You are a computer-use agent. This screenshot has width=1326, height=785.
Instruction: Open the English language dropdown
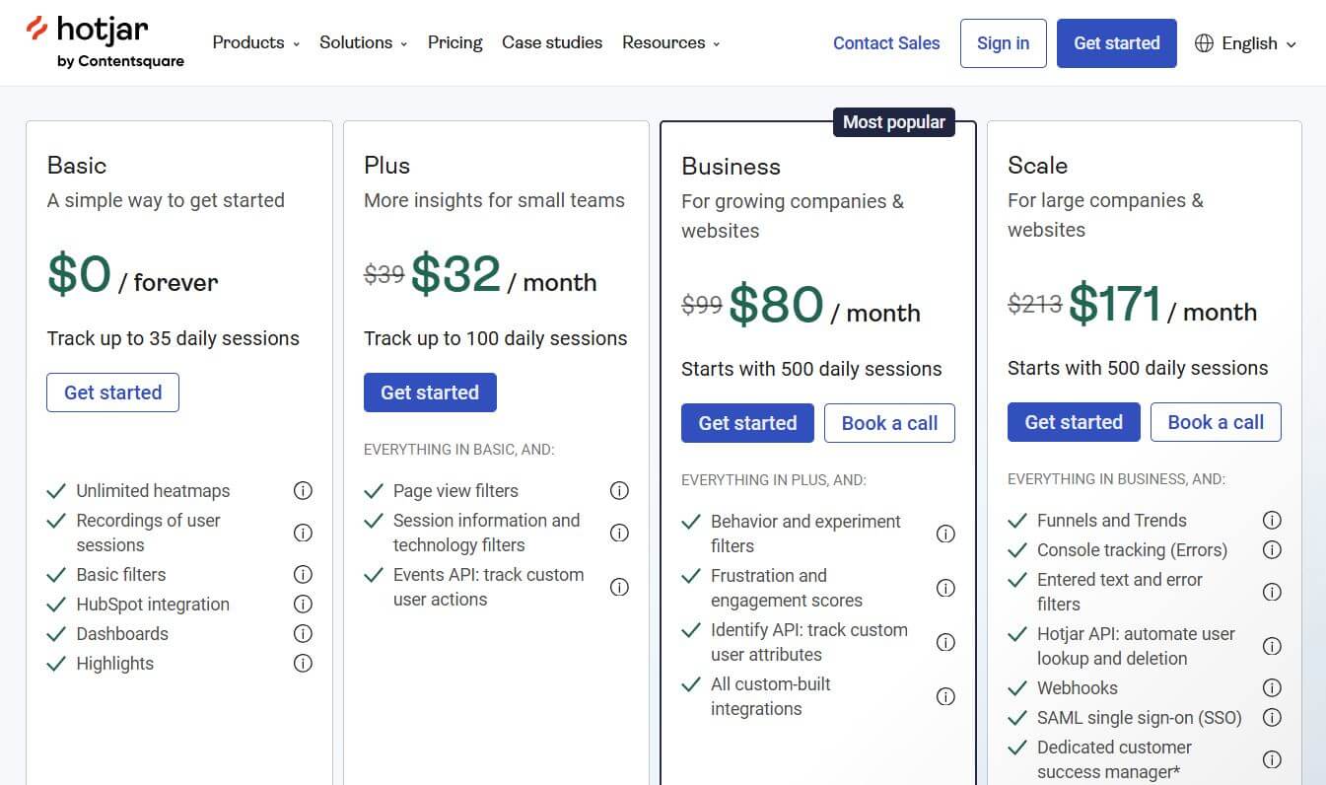(1246, 43)
